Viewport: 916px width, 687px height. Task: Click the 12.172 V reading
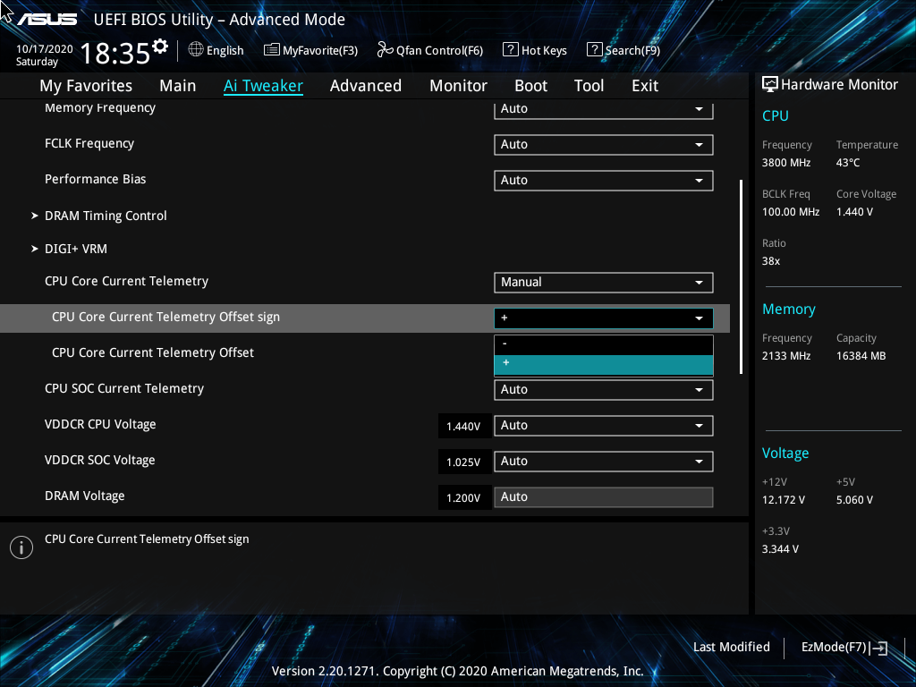click(784, 500)
